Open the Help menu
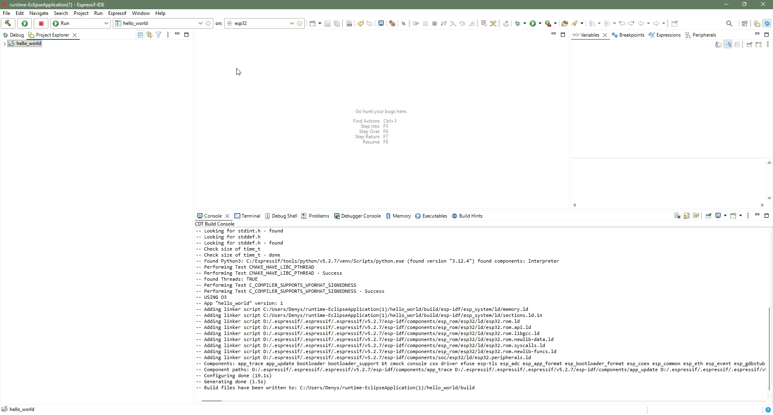The width and height of the screenshot is (773, 415). tap(160, 13)
